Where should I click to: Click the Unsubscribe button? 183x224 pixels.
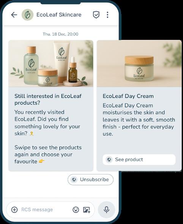coord(91,180)
